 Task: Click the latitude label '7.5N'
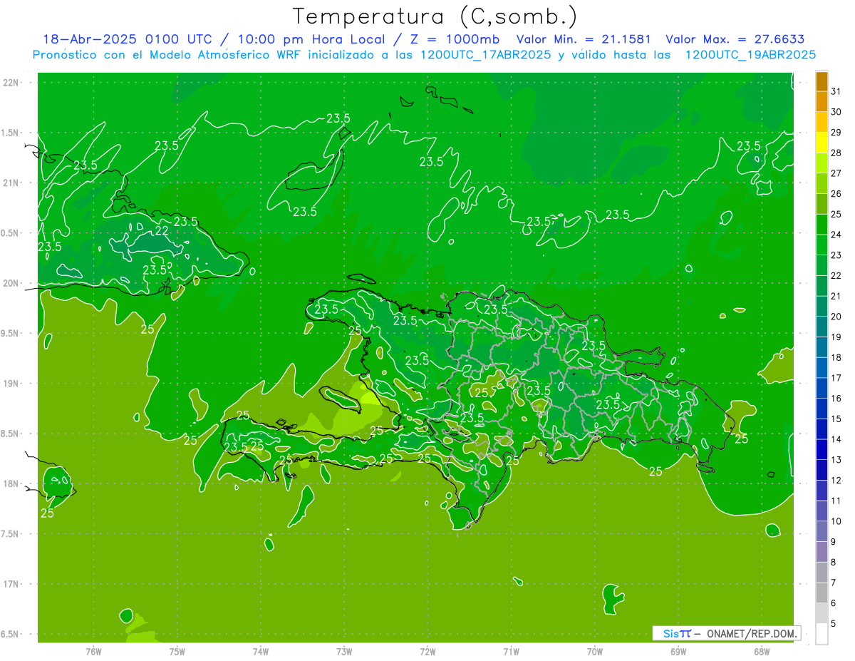11,533
